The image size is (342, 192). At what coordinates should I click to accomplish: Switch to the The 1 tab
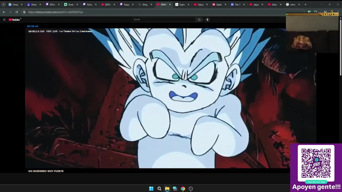(x=237, y=5)
